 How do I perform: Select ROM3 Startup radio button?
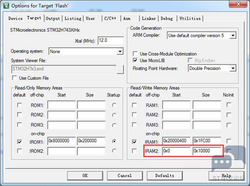click(114, 125)
